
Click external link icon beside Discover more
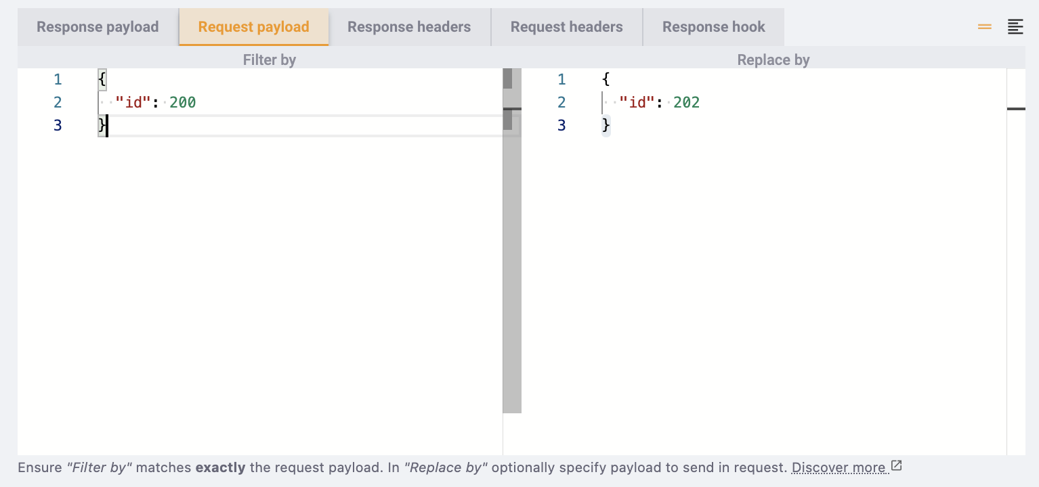click(x=896, y=466)
